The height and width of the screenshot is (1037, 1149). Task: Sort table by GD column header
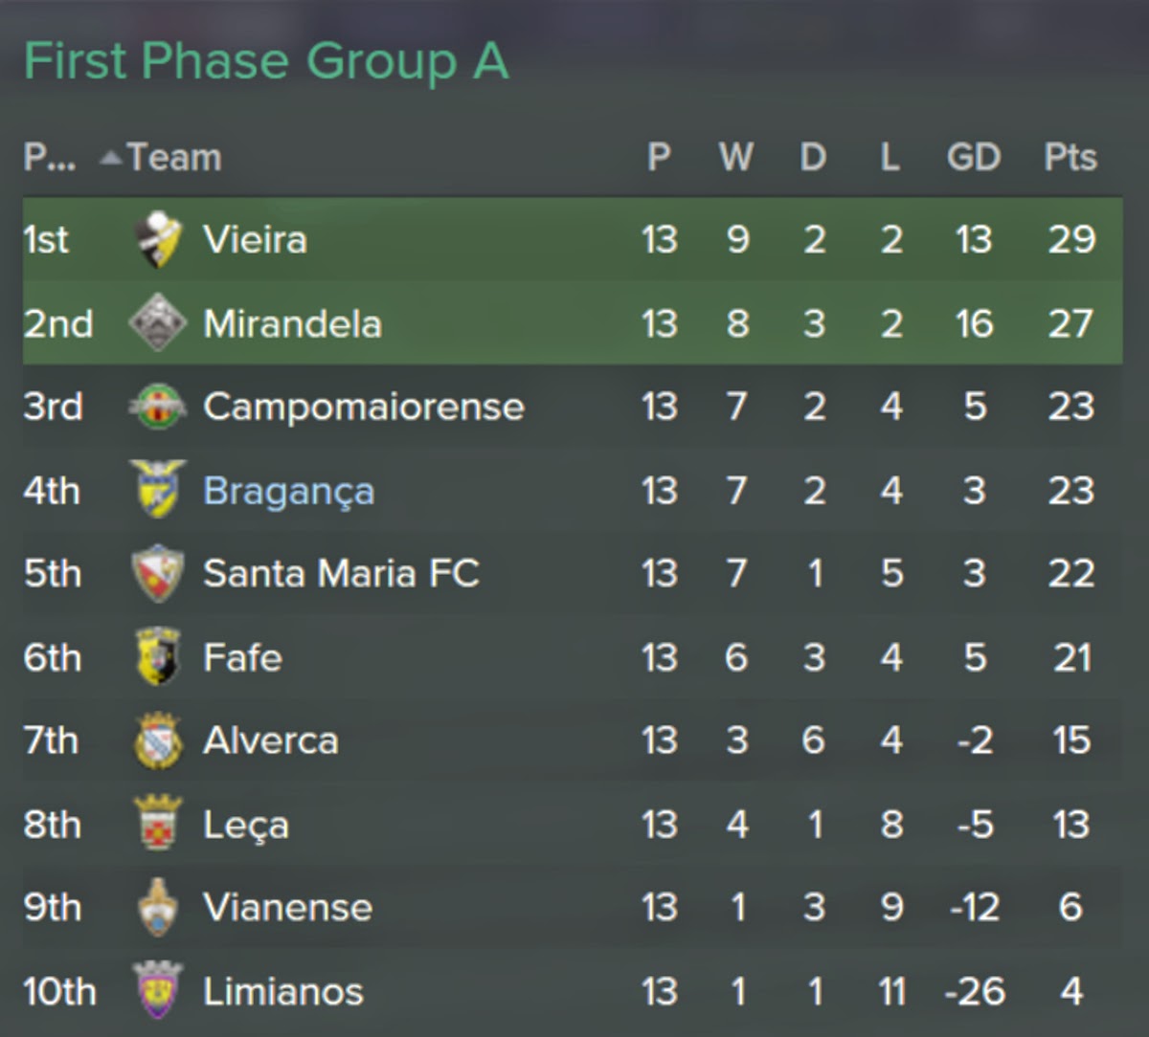(974, 157)
